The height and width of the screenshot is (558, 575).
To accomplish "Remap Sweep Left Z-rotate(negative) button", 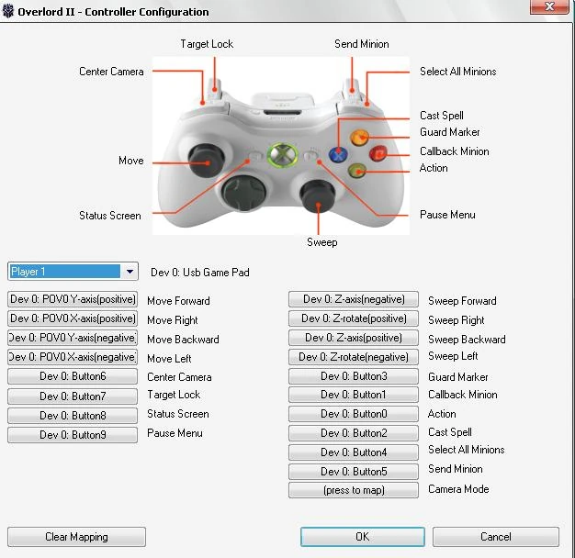I will pos(354,357).
